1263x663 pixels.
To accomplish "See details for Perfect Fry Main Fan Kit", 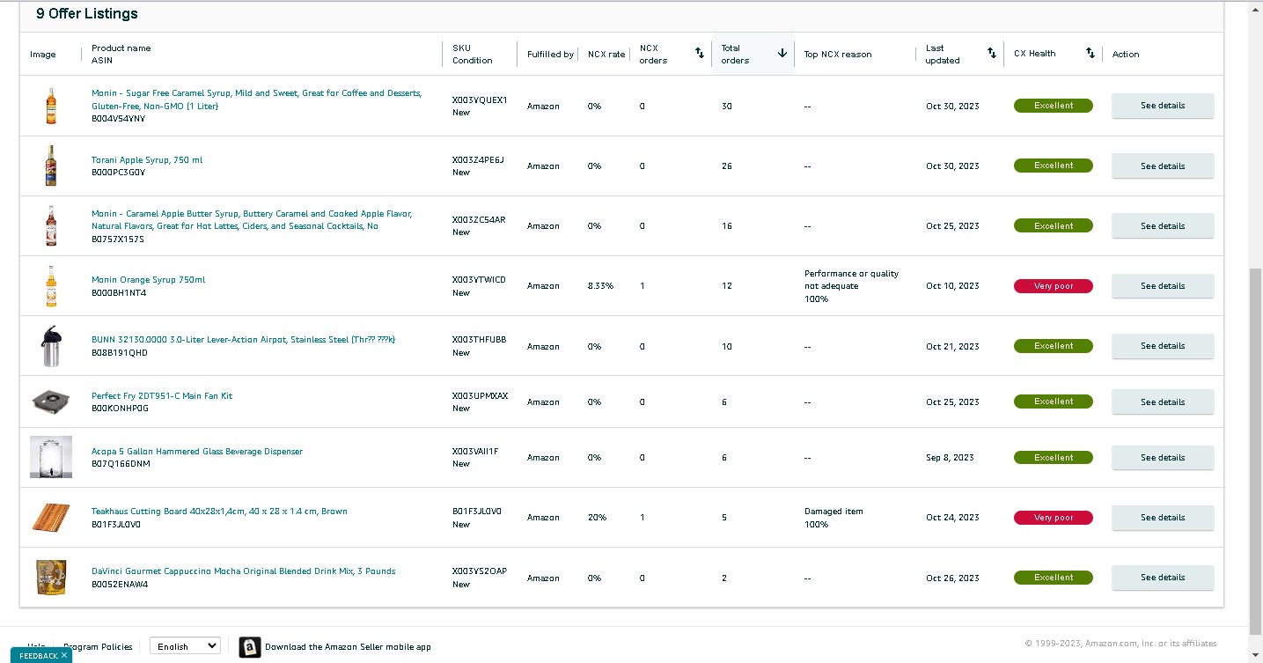I will (x=1163, y=401).
